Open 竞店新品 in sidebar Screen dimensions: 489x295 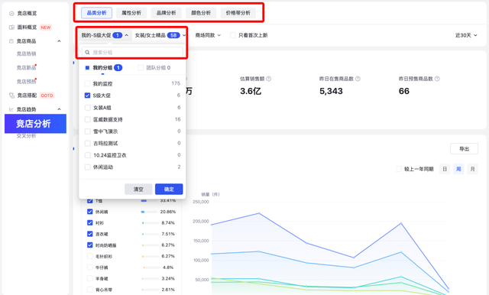26,68
